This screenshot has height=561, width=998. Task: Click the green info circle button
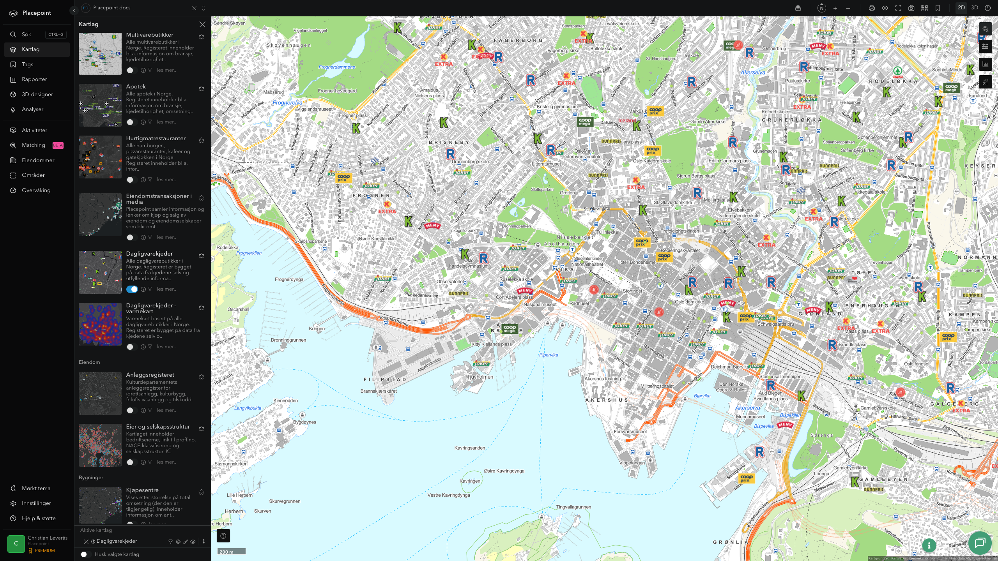coord(929,545)
